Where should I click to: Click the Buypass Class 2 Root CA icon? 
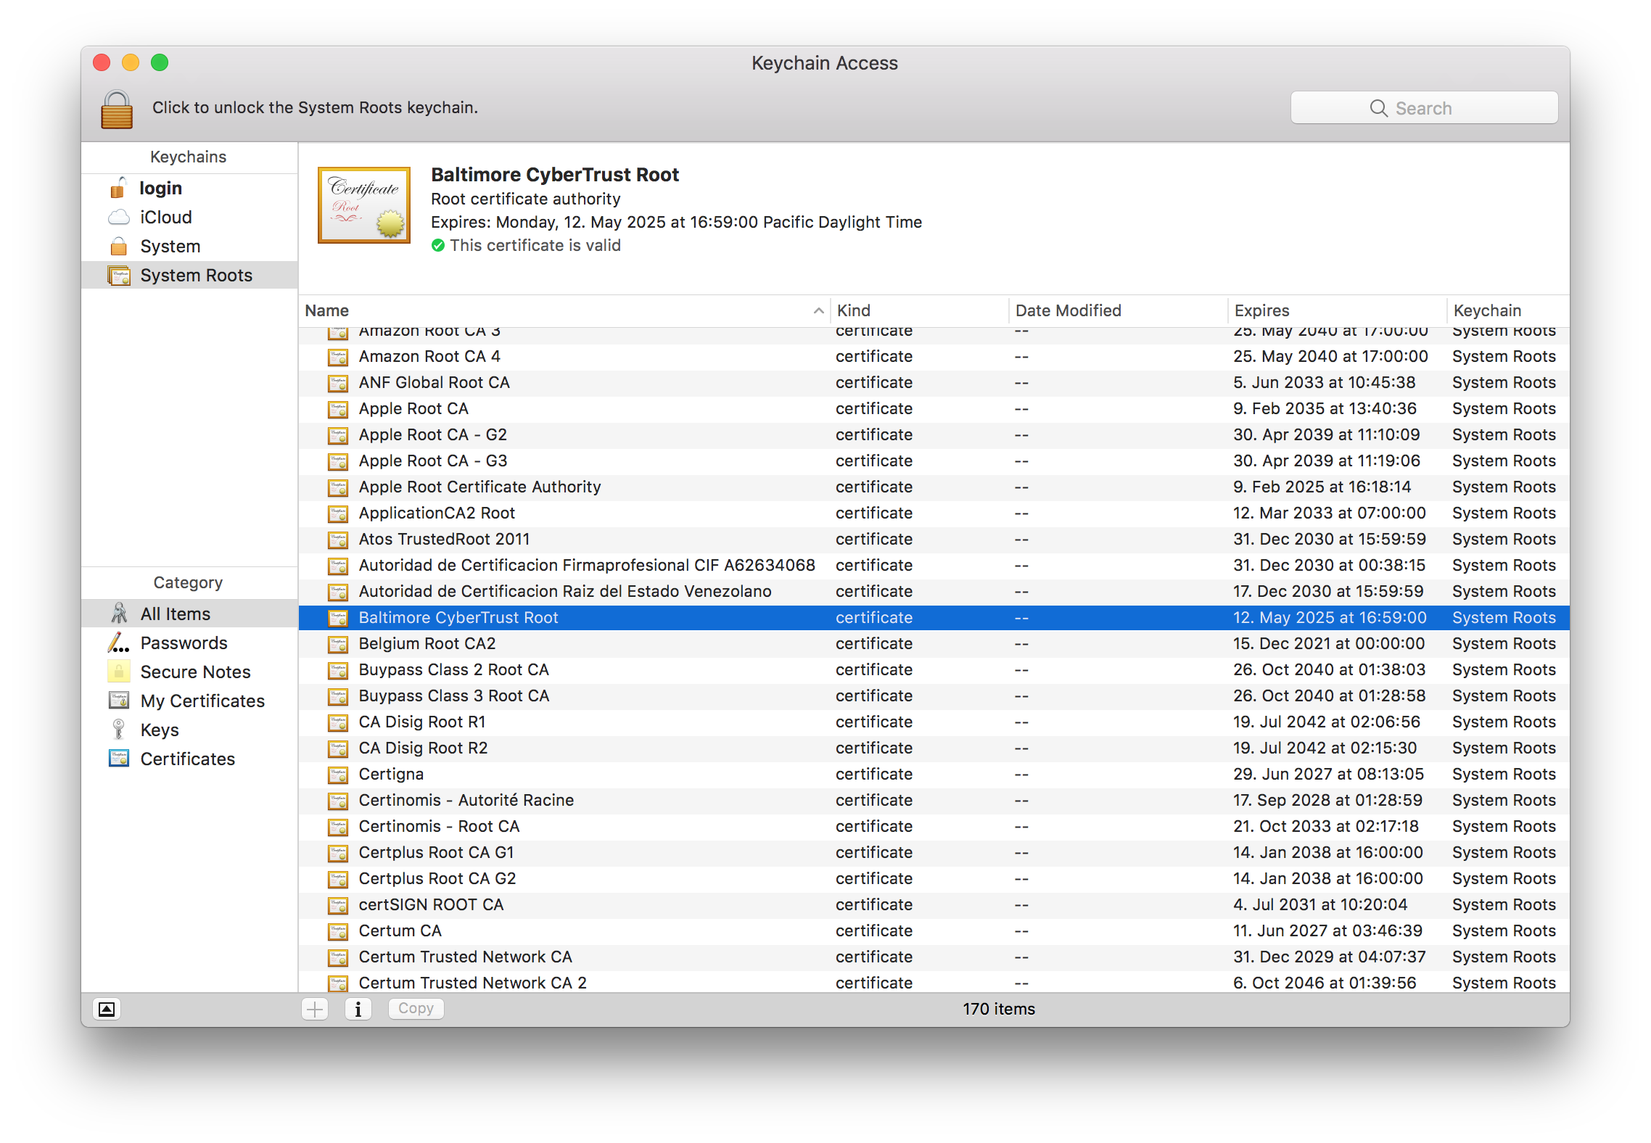[x=337, y=671]
